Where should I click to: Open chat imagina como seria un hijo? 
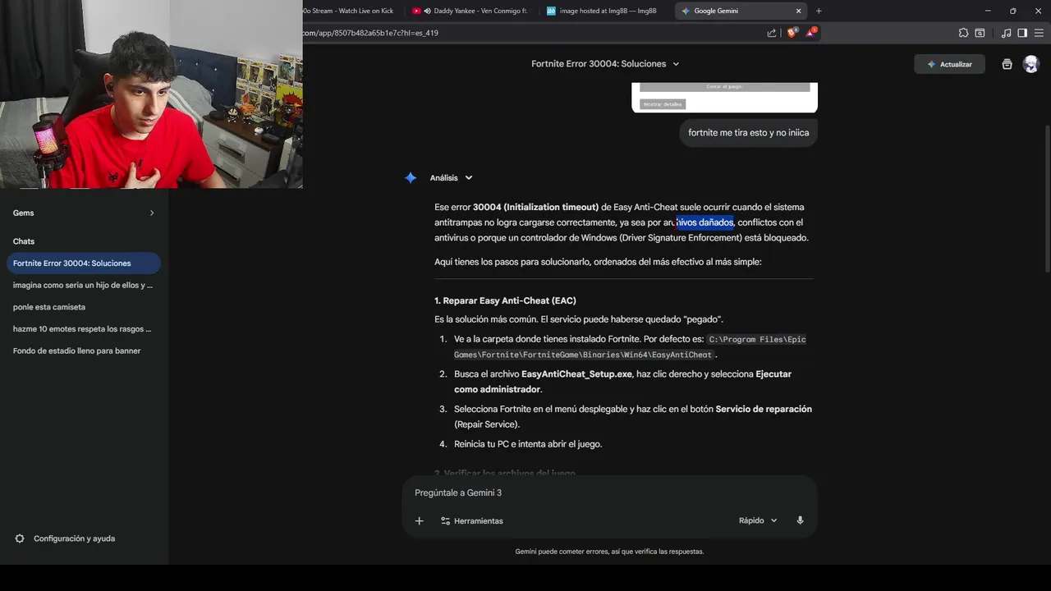click(x=83, y=285)
